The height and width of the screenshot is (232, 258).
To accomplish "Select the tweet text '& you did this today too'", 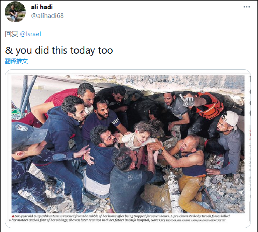I will tap(59, 50).
